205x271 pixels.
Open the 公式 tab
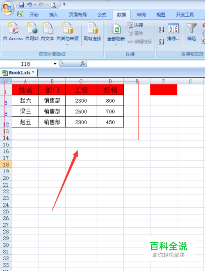coord(102,15)
